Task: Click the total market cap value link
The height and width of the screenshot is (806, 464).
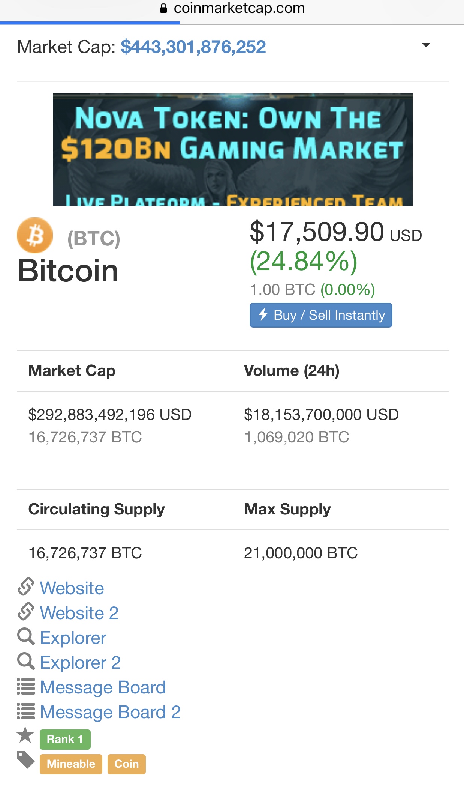Action: click(x=193, y=47)
